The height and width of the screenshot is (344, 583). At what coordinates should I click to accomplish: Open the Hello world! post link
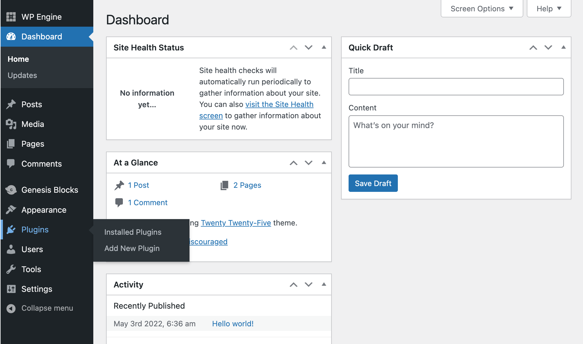233,324
